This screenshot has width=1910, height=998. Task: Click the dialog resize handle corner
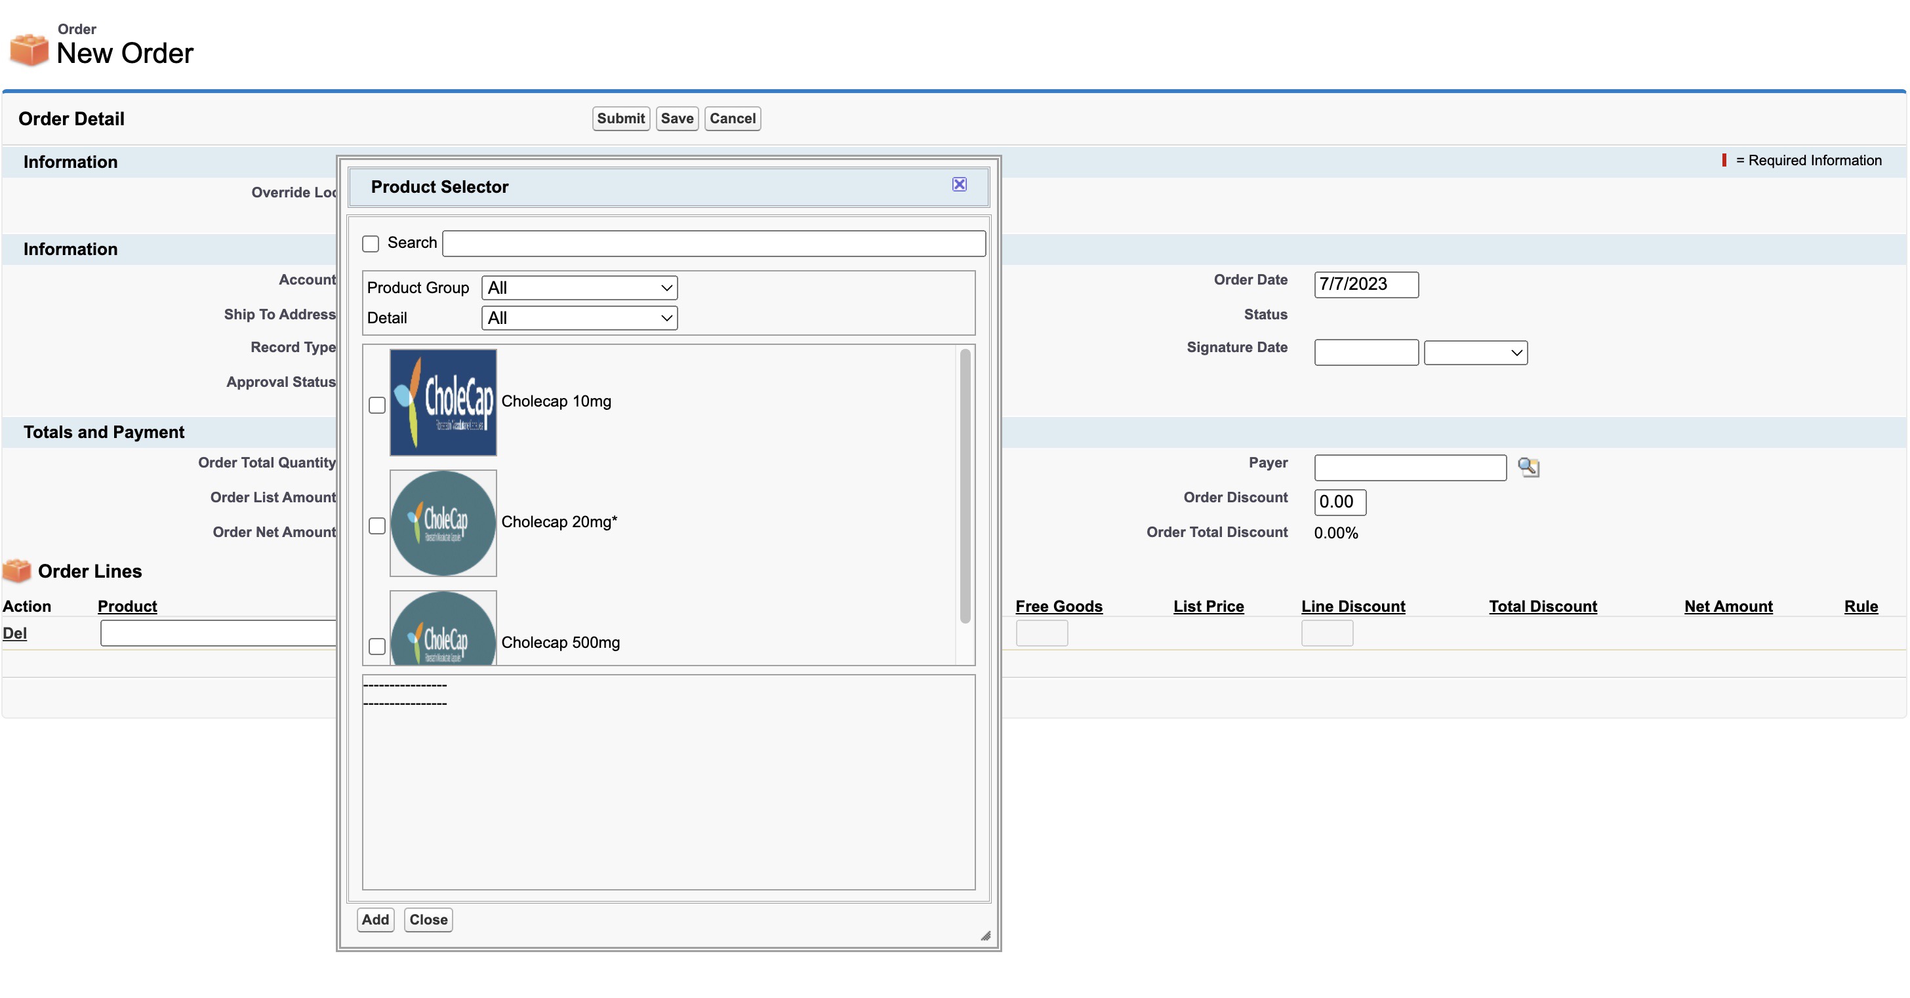[x=985, y=936]
